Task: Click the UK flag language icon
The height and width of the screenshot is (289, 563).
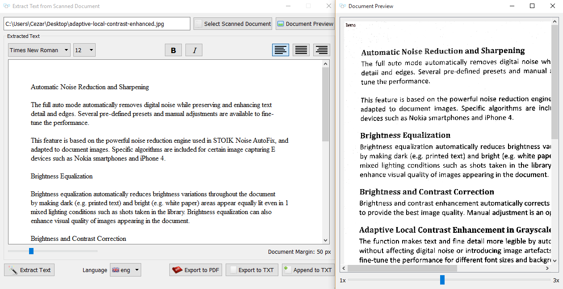Action: click(115, 270)
